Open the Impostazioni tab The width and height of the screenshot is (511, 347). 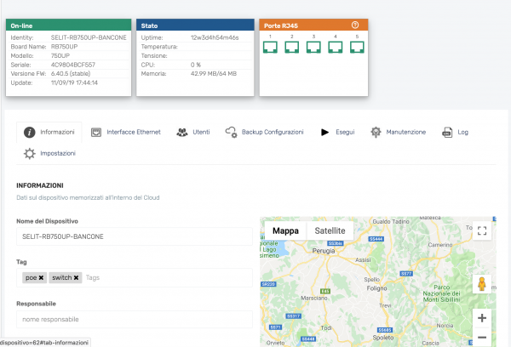49,153
